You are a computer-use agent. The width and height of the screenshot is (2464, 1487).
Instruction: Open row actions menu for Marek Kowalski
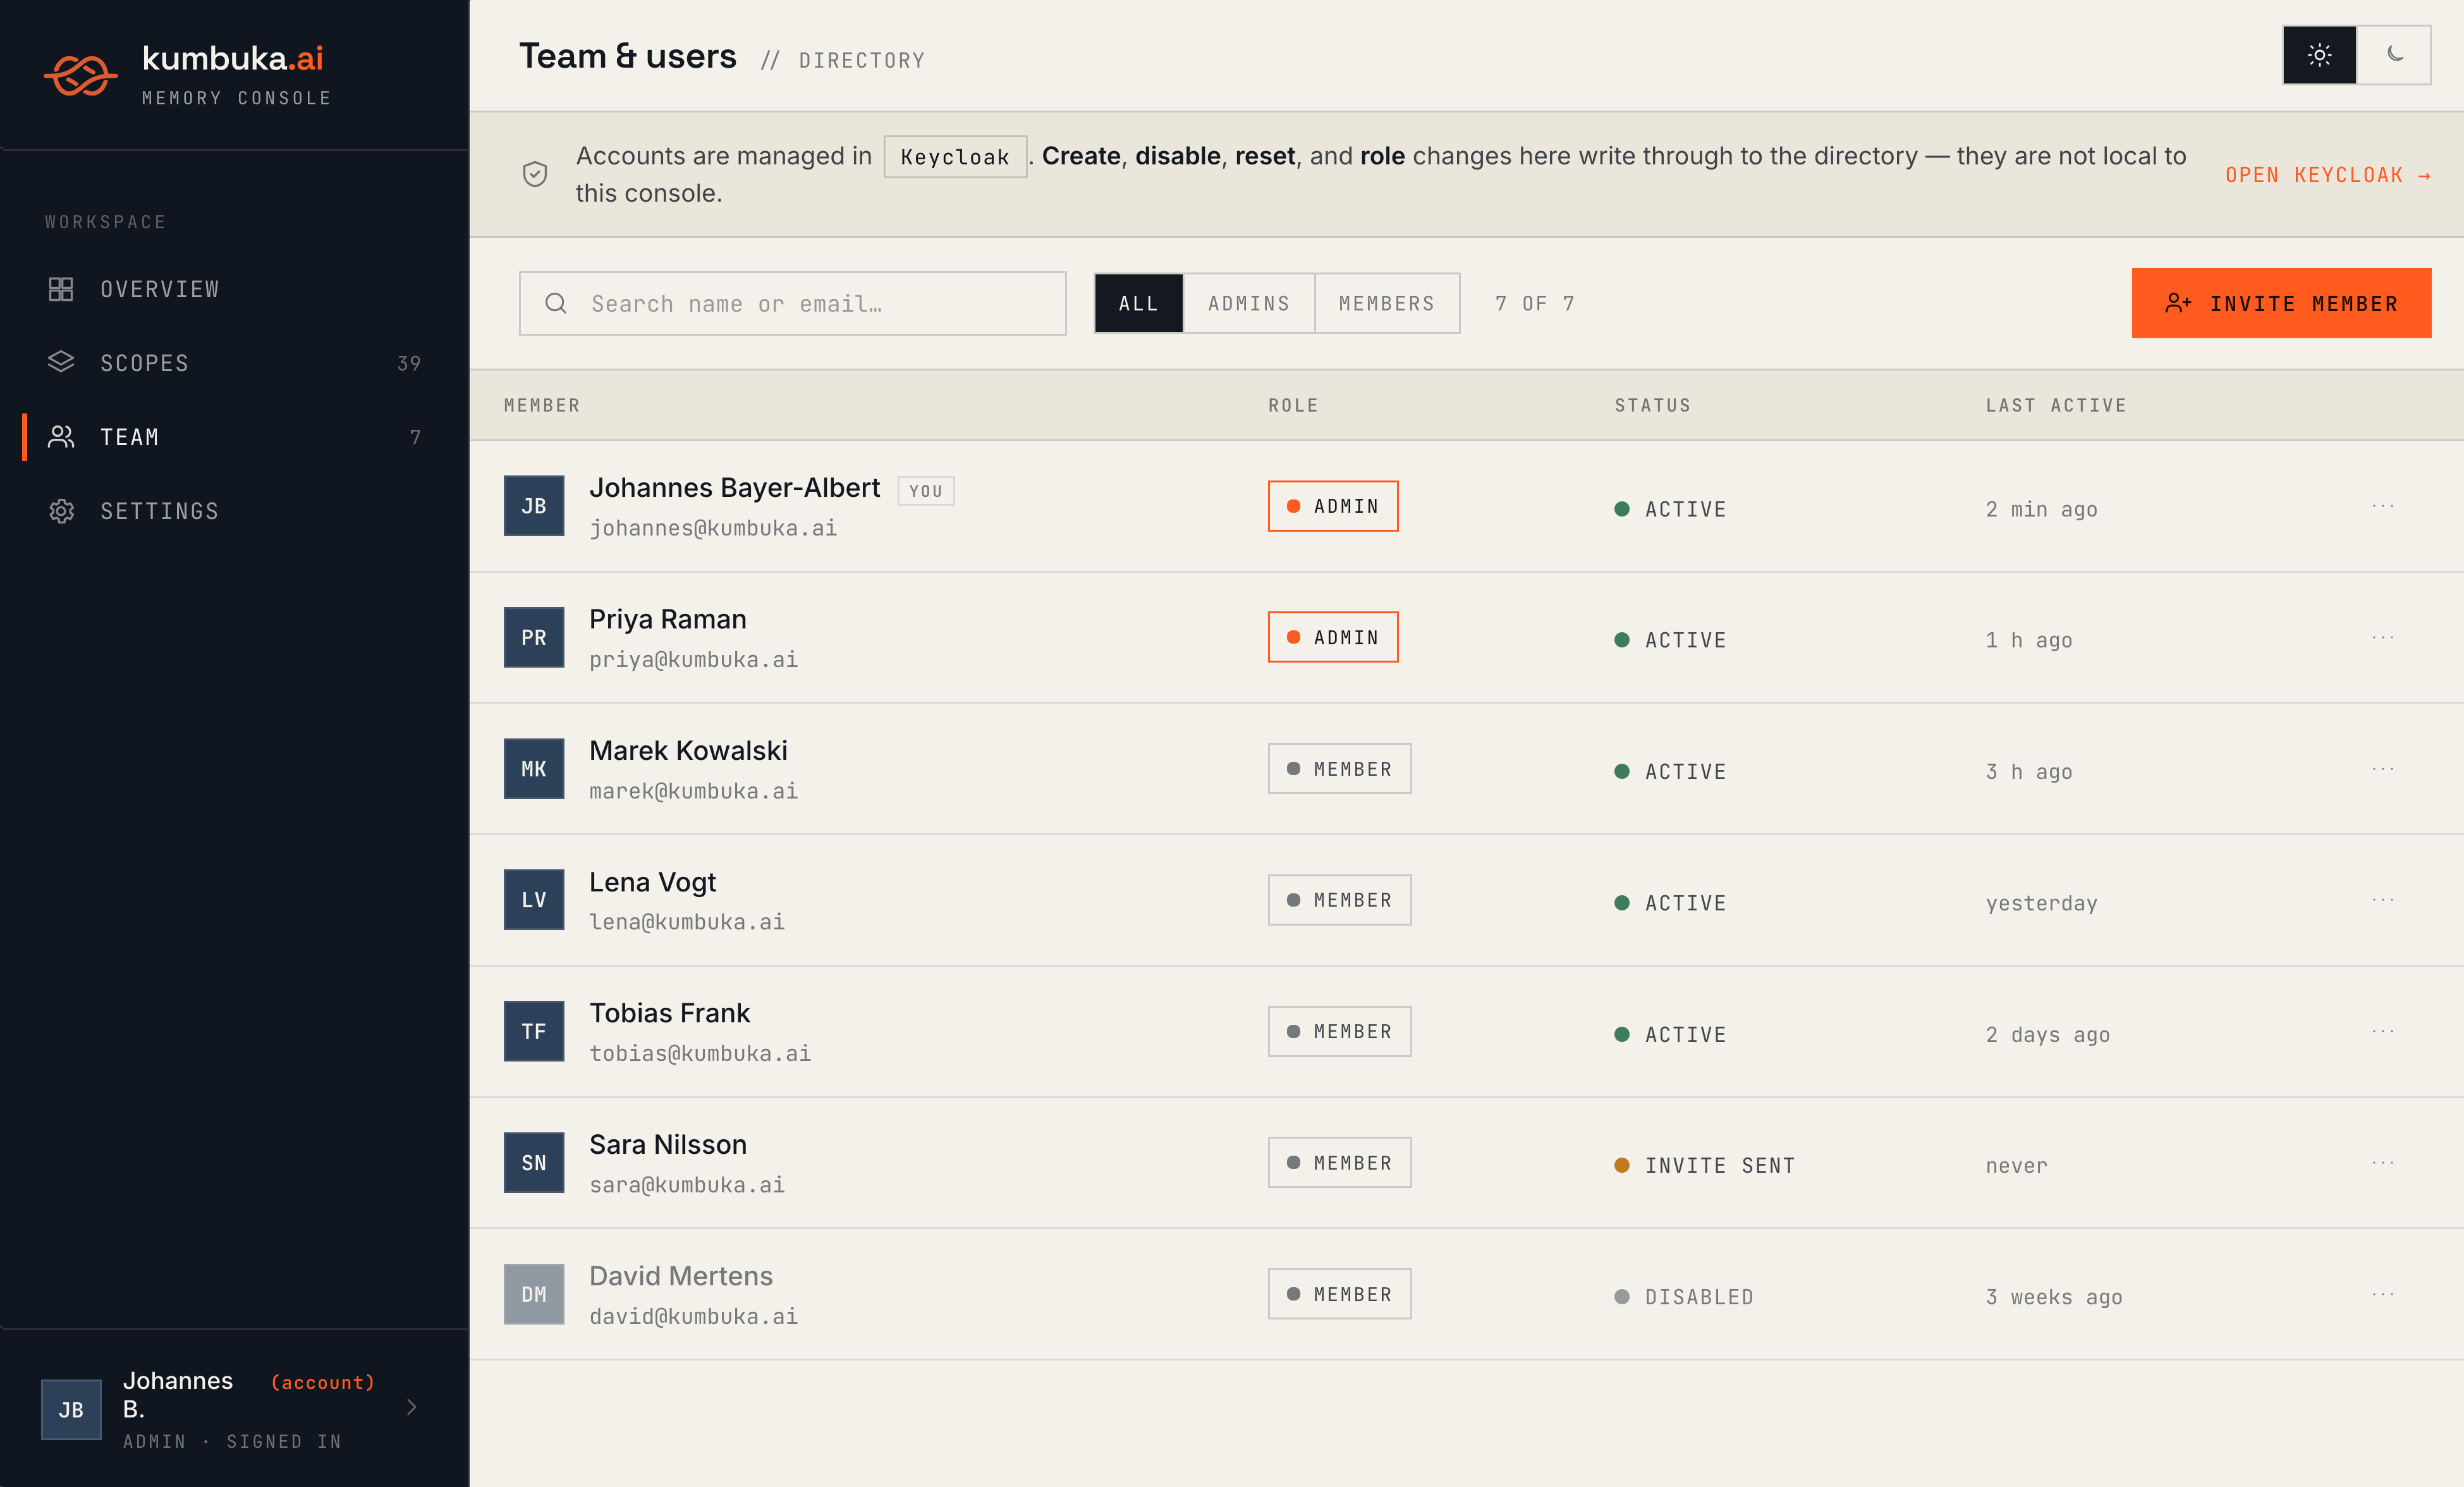pos(2383,769)
